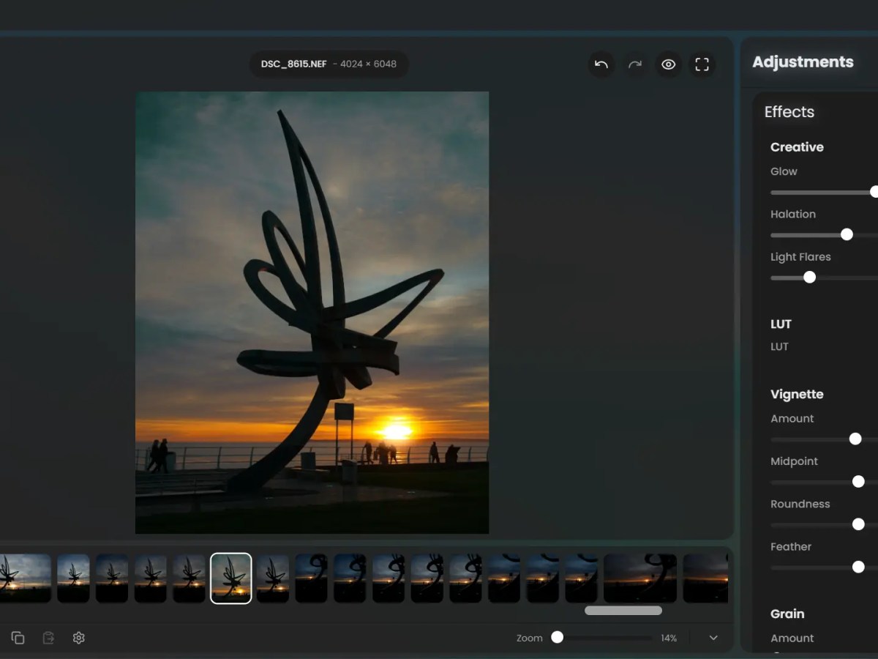Viewport: 878px width, 659px height.
Task: Open the LUT selection option
Action: [778, 346]
